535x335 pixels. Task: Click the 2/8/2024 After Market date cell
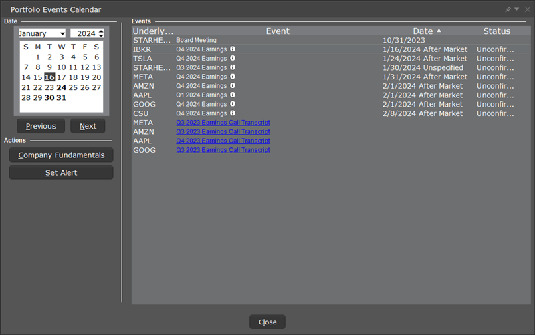click(423, 113)
